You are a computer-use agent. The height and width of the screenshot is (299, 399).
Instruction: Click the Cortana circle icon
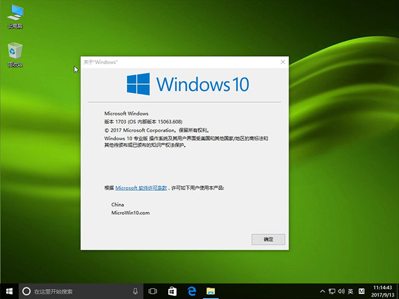coord(26,291)
